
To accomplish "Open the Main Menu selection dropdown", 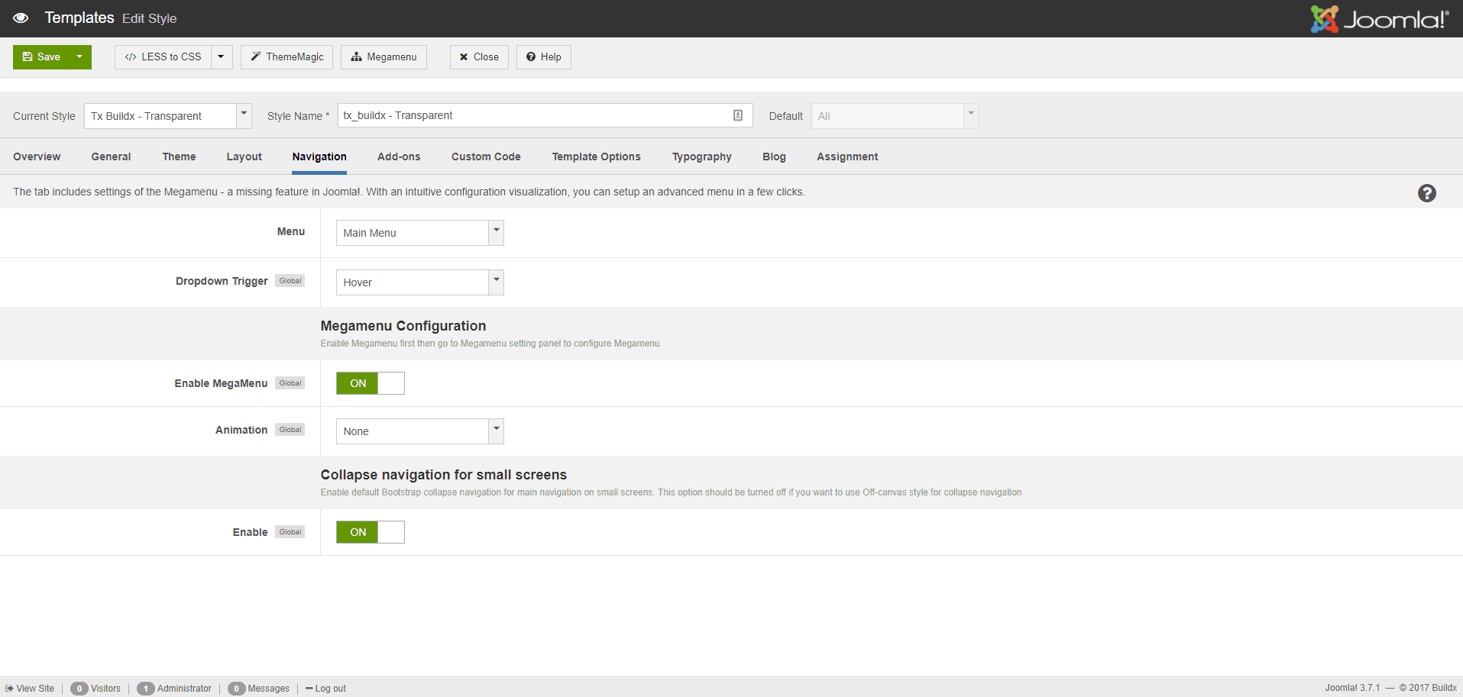I will 419,232.
